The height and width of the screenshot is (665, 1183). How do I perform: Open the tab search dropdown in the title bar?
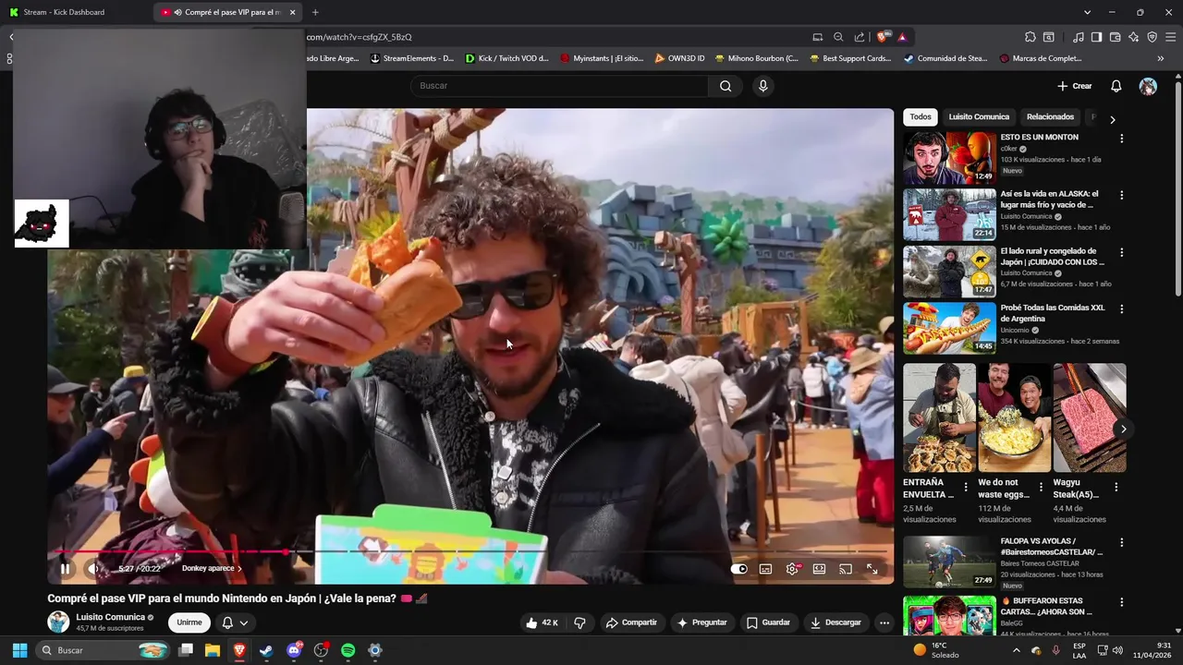[1088, 12]
